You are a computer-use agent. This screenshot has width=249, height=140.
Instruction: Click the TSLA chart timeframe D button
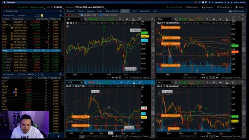207,19
